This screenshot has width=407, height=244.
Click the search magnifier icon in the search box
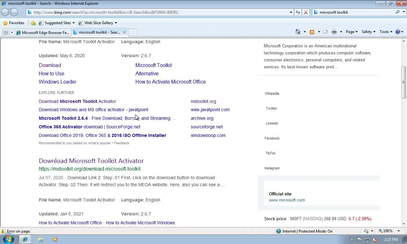[397, 12]
